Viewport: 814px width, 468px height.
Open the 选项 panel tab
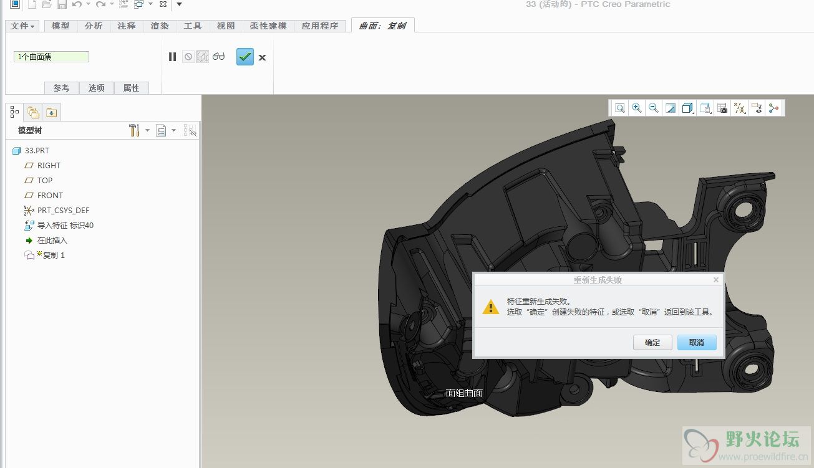(97, 88)
